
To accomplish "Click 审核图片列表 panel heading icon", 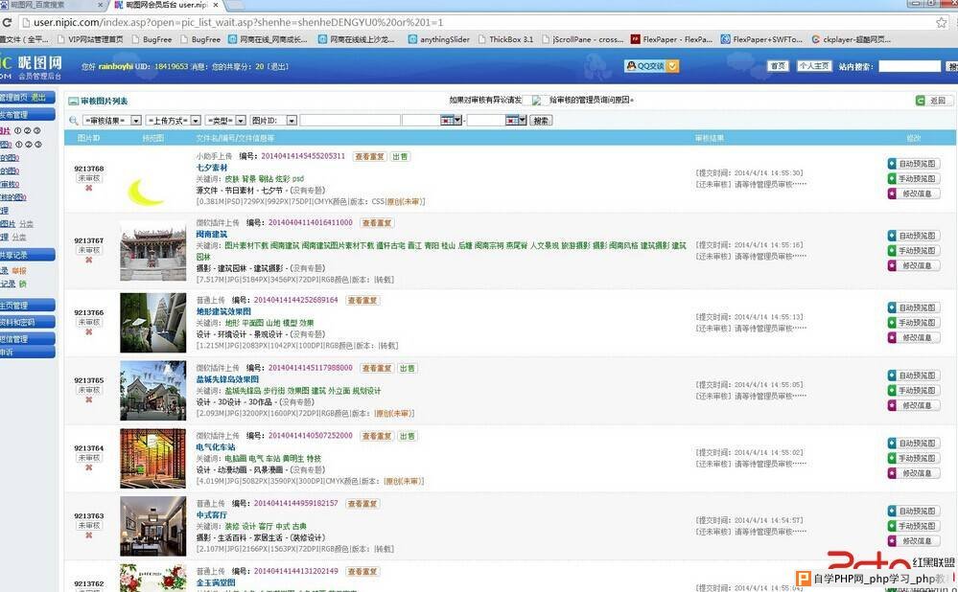I will tap(73, 102).
